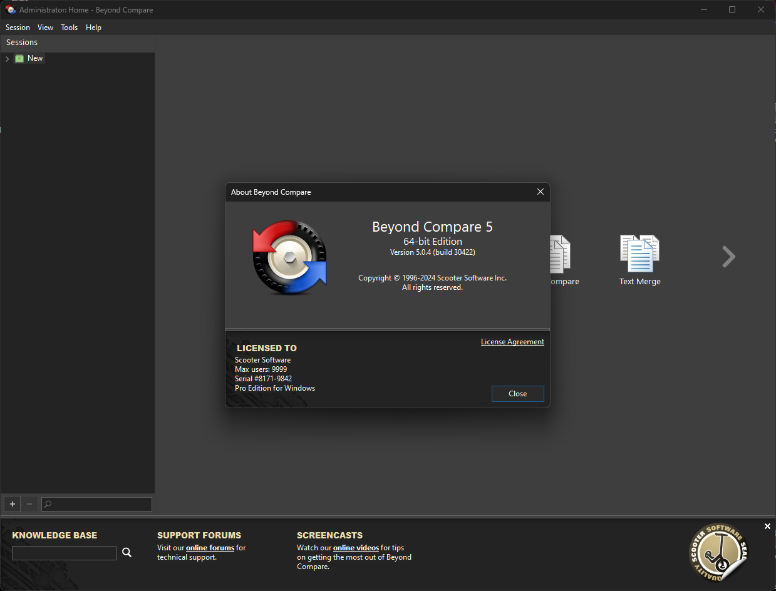Show next session types with right chevron
Image resolution: width=776 pixels, height=591 pixels.
coord(728,257)
